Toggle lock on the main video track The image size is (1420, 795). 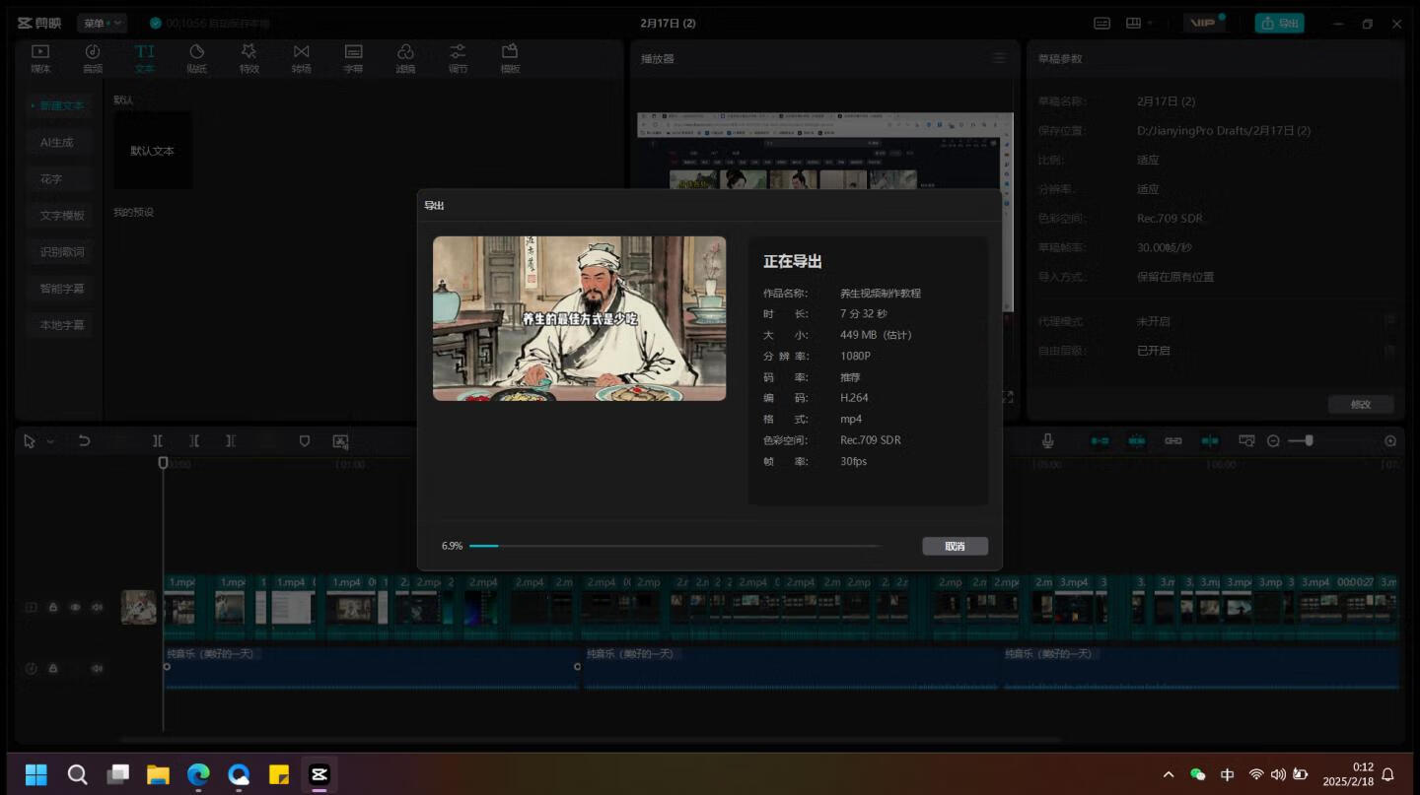(53, 608)
